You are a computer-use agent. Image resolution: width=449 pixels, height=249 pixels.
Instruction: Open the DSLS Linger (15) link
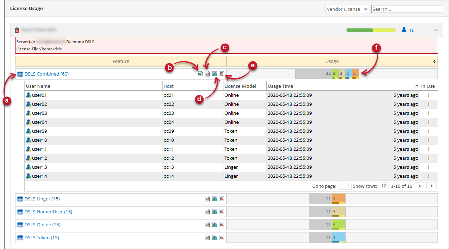tap(42, 199)
